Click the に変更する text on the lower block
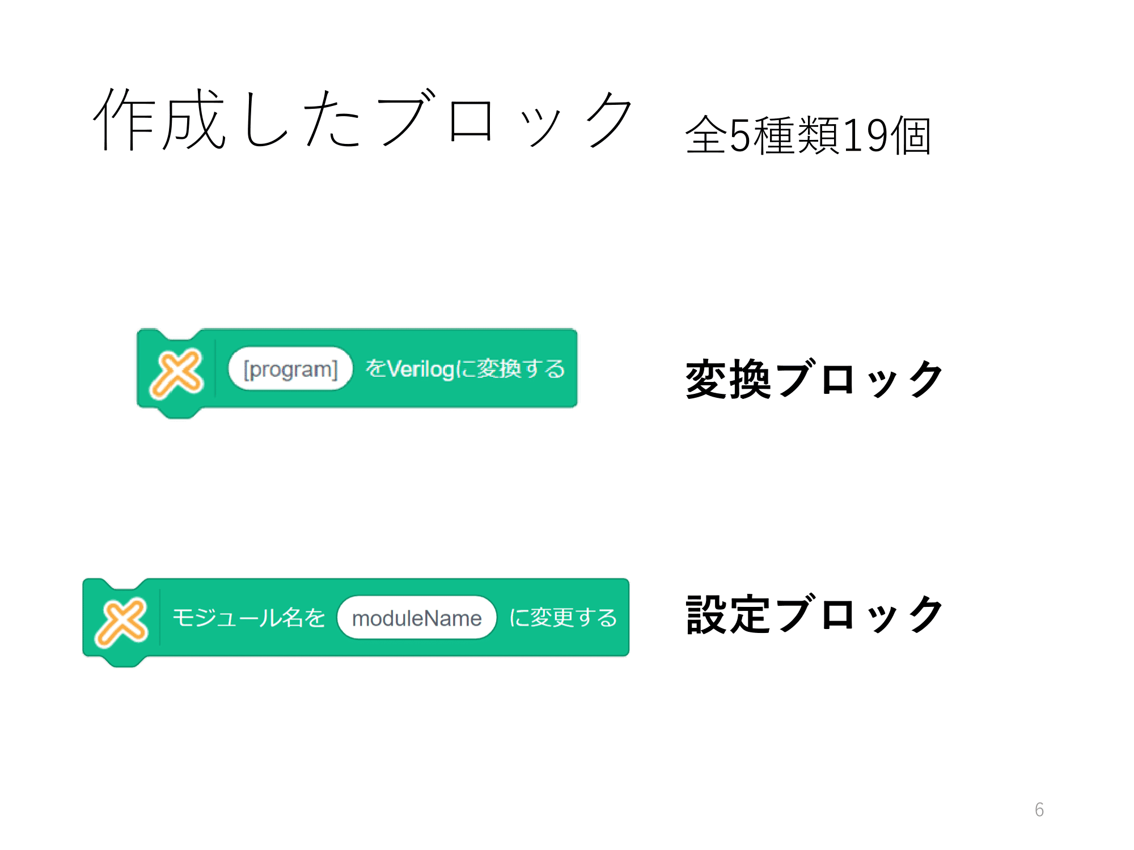1134x850 pixels. pyautogui.click(x=563, y=617)
